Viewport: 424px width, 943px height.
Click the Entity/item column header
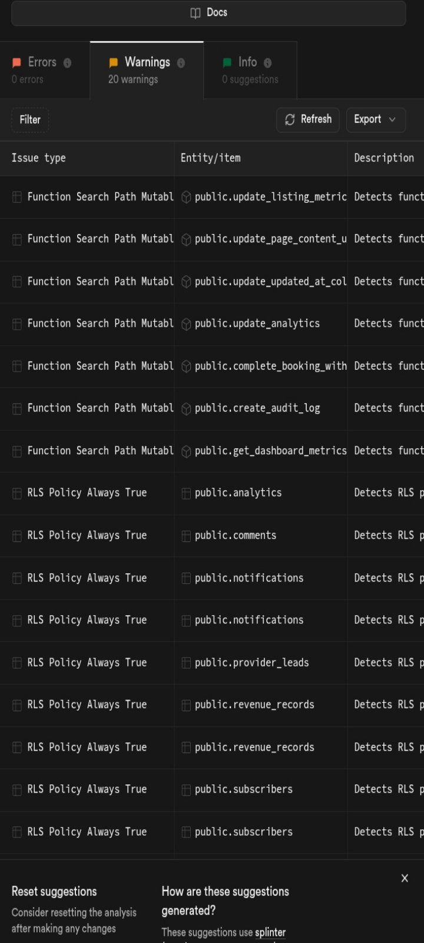[261, 158]
